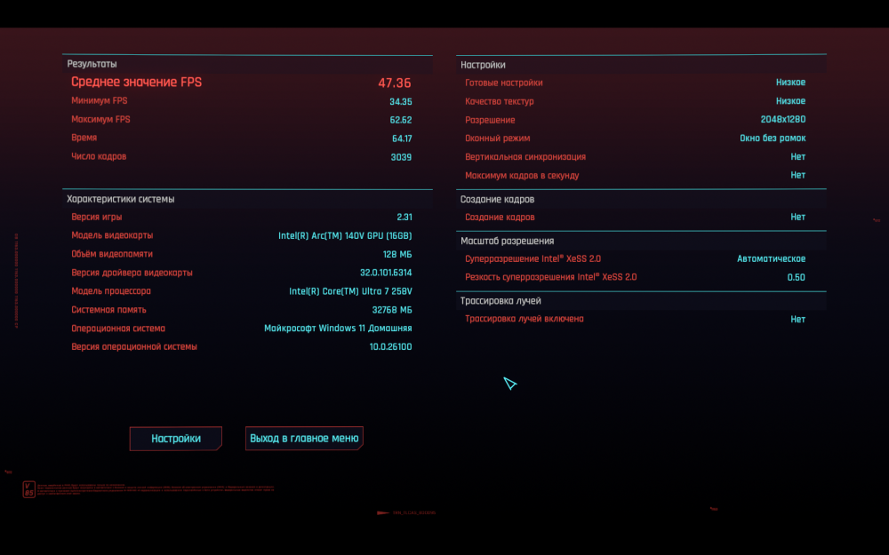Click the resolution value 2048x1280

(783, 120)
